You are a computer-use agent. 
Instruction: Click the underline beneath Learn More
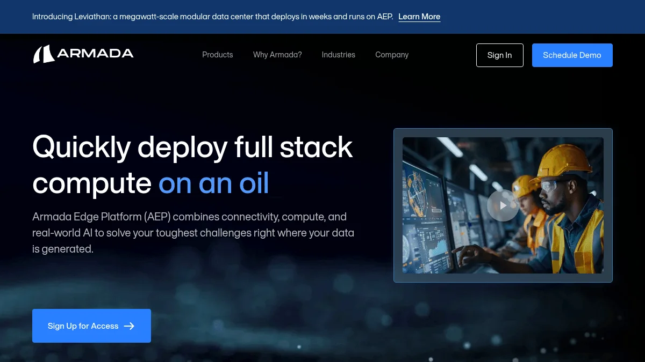[x=419, y=22]
